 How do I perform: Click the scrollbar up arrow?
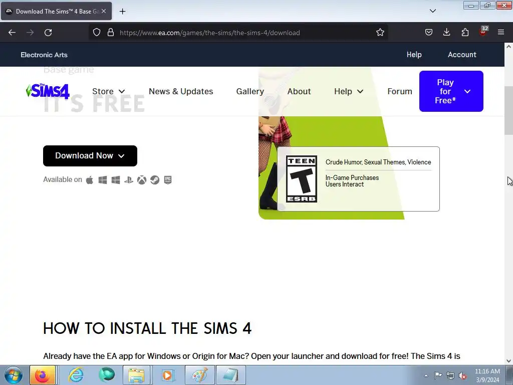[x=508, y=47]
